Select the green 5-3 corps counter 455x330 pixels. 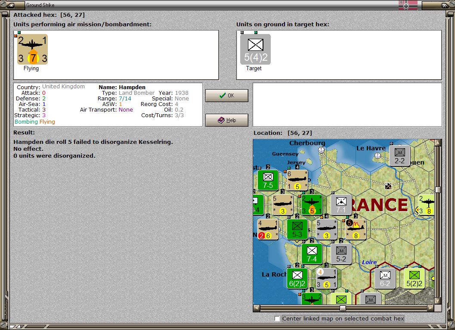(x=297, y=230)
